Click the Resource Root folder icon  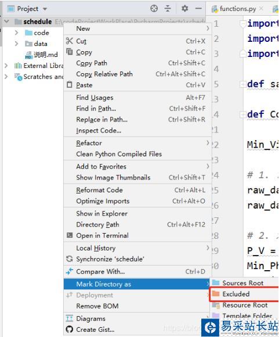[x=216, y=305]
